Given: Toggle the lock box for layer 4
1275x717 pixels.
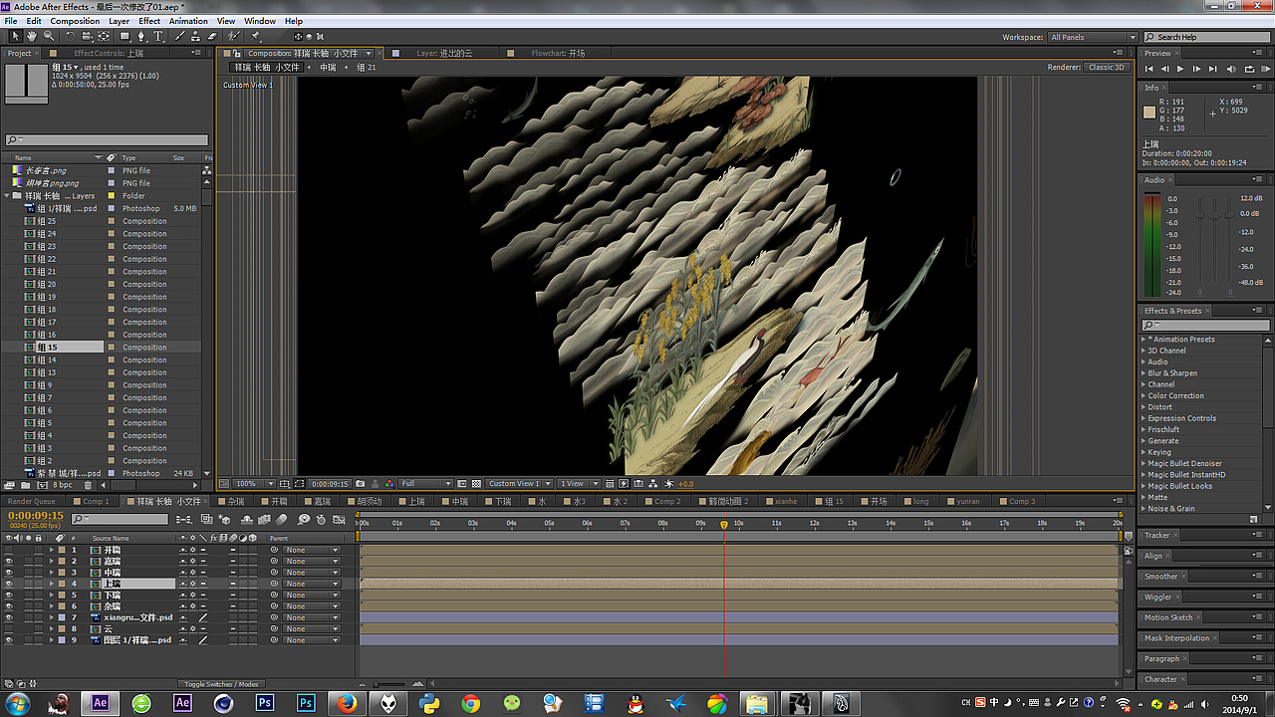Looking at the screenshot, I should tap(40, 584).
